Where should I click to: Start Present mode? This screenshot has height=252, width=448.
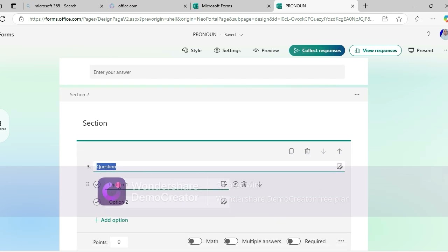pos(421,50)
